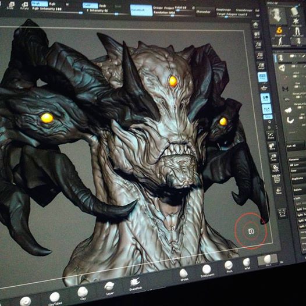The image size is (306, 306).
Task: Select the Pinch brush
Action: [x=229, y=266]
